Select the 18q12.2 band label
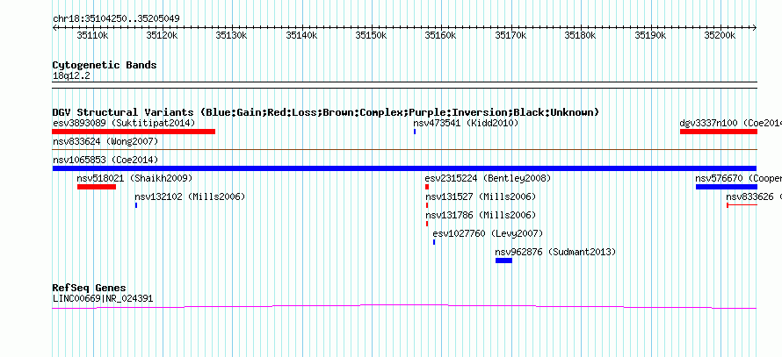The image size is (782, 357). pos(71,76)
